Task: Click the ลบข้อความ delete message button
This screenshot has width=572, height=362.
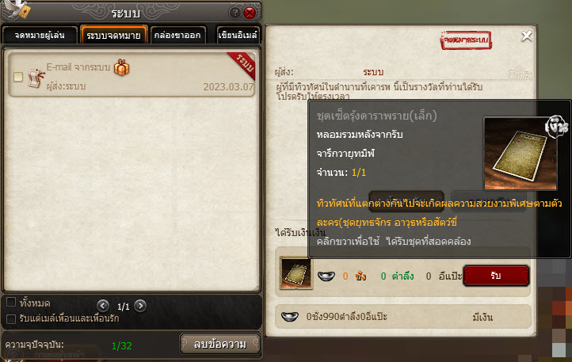Action: click(220, 344)
